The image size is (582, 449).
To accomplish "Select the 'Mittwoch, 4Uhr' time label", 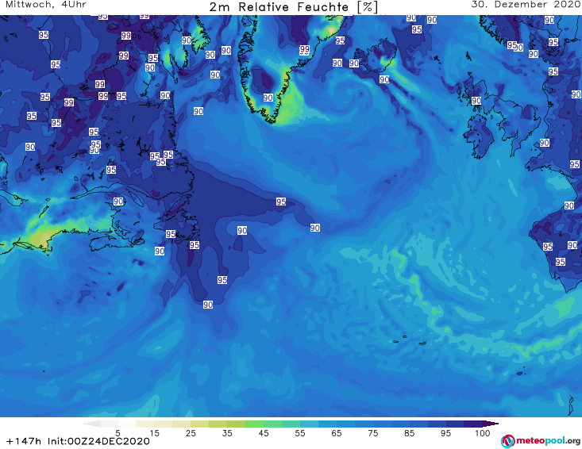I will pos(46,5).
